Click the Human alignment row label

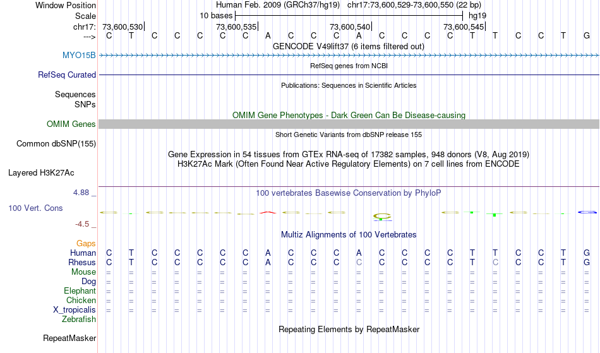83,253
